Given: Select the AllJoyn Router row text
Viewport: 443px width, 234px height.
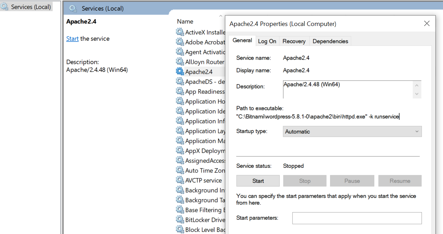Looking at the screenshot, I should point(205,62).
